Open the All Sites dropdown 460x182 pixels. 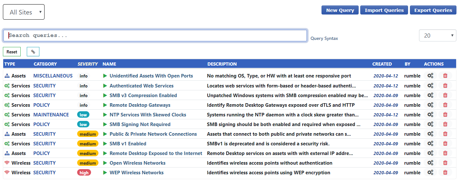[24, 12]
